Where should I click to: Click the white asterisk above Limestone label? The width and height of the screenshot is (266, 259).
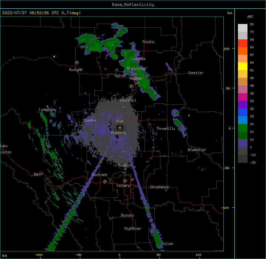tap(47, 106)
